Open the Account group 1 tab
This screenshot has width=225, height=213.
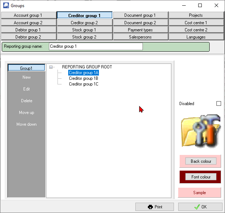click(29, 15)
